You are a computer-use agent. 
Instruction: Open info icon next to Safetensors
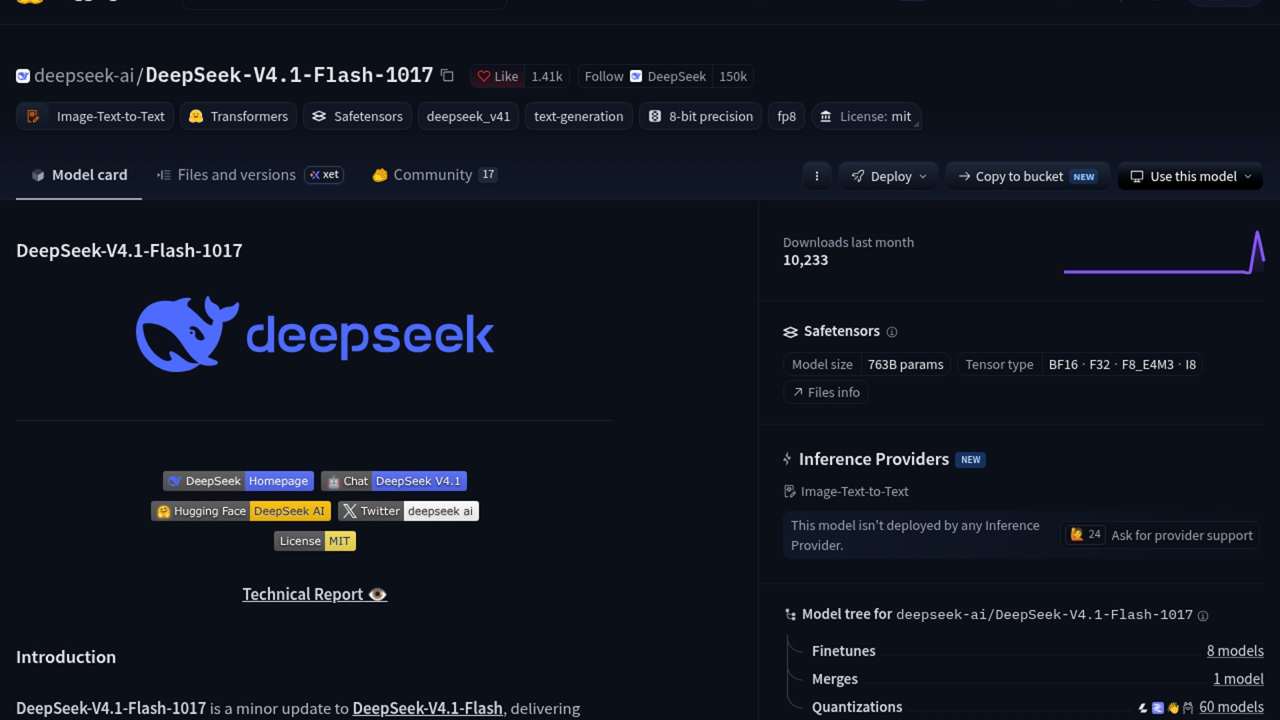point(891,332)
